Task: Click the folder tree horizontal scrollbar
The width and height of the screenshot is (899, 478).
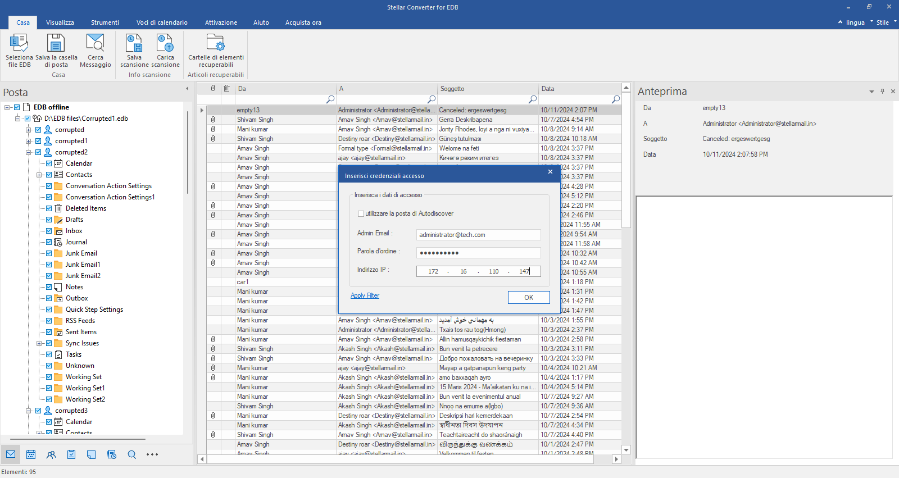Action: (78, 439)
